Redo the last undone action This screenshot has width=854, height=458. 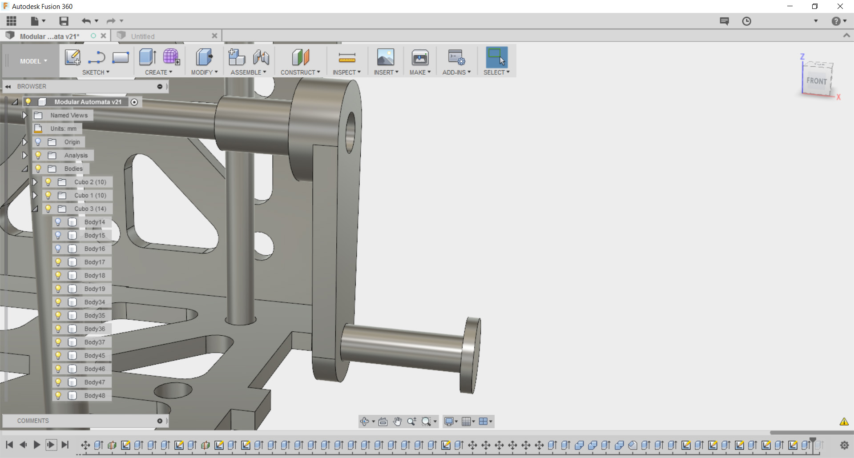(x=111, y=21)
